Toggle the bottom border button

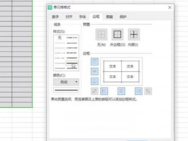point(95,81)
